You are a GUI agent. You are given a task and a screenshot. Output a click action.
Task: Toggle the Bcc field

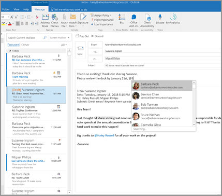tap(122, 19)
